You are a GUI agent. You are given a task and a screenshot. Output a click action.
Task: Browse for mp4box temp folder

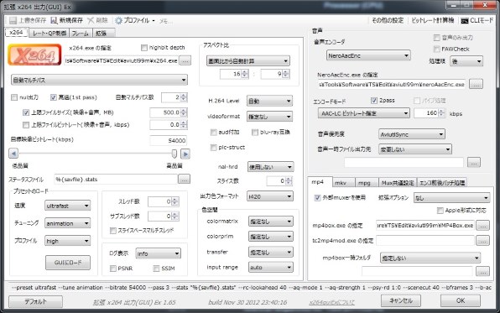click(x=482, y=272)
